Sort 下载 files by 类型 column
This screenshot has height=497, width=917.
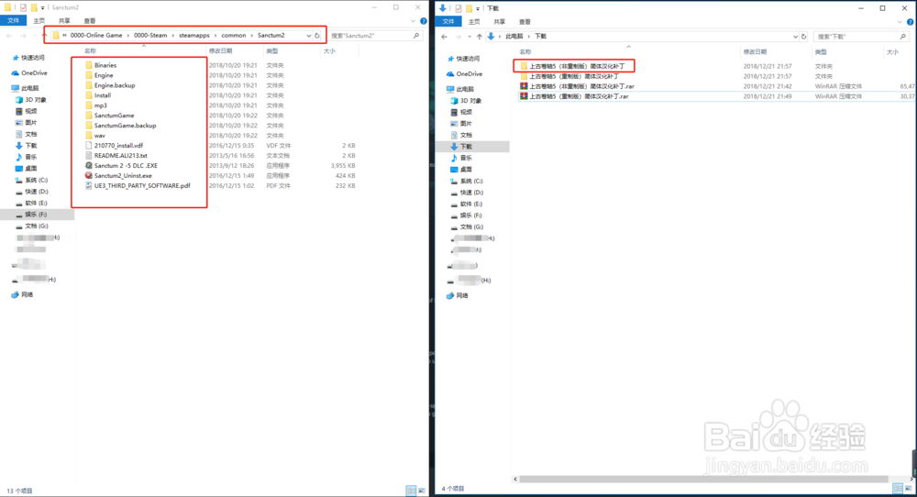tap(821, 52)
